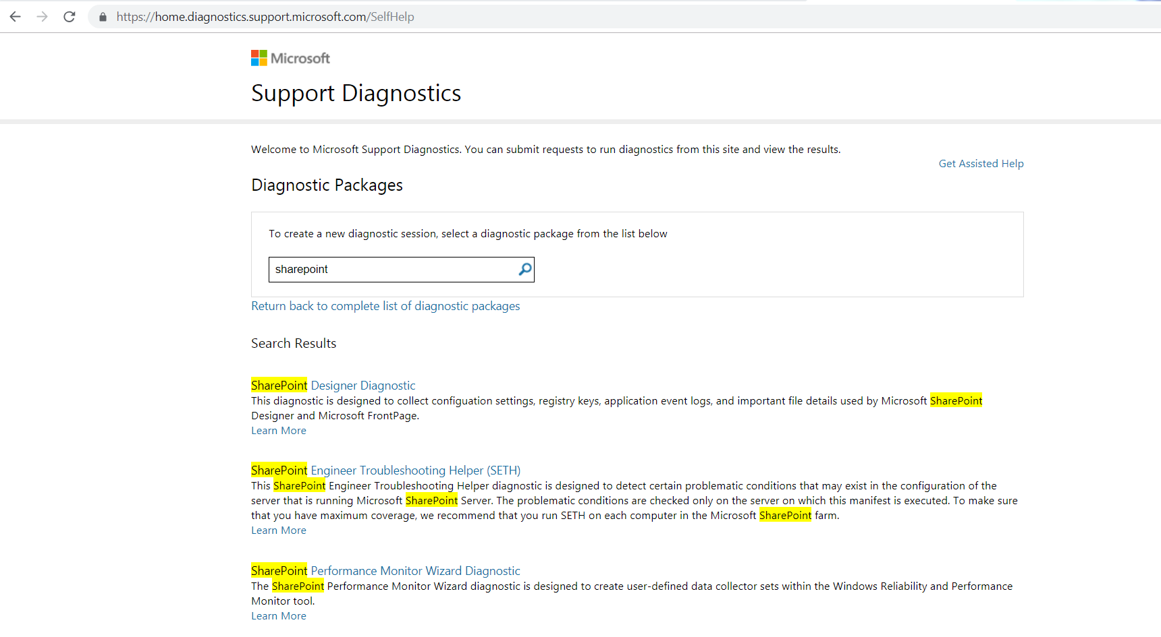Click the Search Results heading
Image resolution: width=1161 pixels, height=637 pixels.
pyautogui.click(x=294, y=343)
